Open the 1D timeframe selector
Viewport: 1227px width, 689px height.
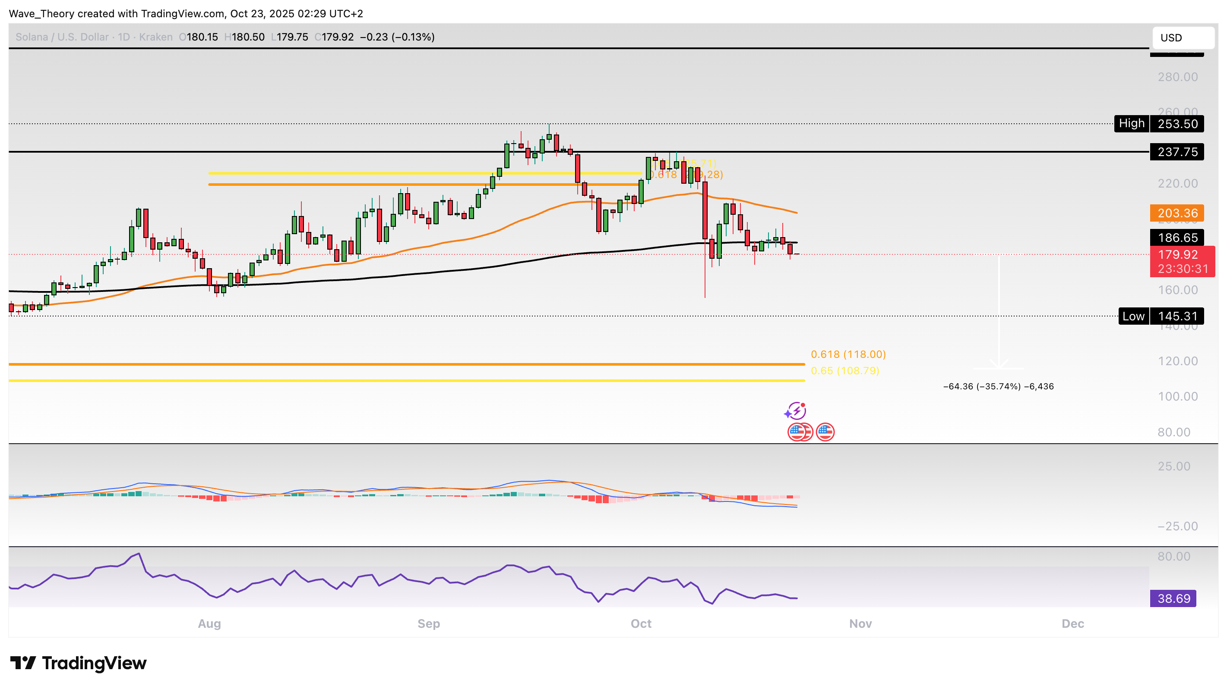pos(123,37)
